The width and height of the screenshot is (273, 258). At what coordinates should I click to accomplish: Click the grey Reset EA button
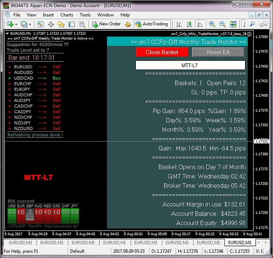pos(218,52)
